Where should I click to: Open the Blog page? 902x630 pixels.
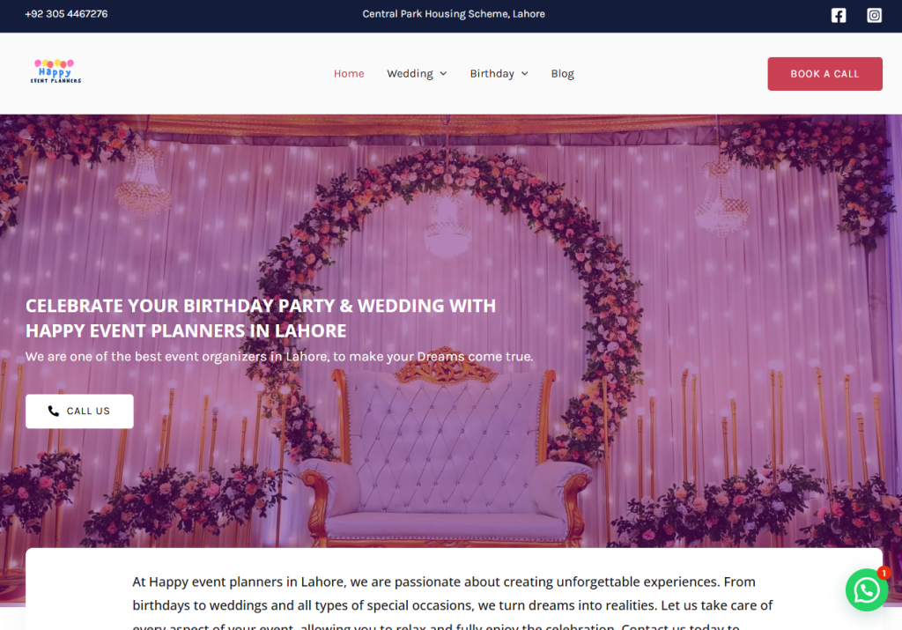click(562, 74)
